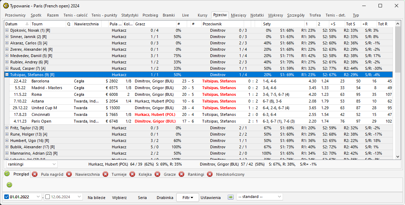Click the Filtr button
The width and height of the screenshot is (405, 205).
click(x=187, y=198)
